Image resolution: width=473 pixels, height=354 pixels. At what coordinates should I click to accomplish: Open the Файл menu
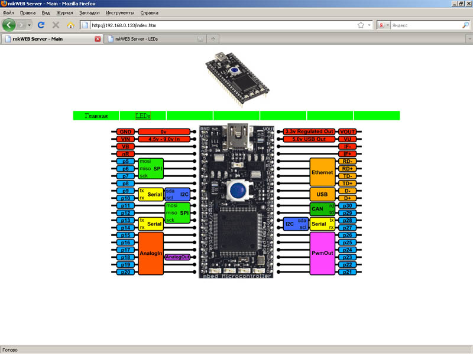pyautogui.click(x=8, y=12)
